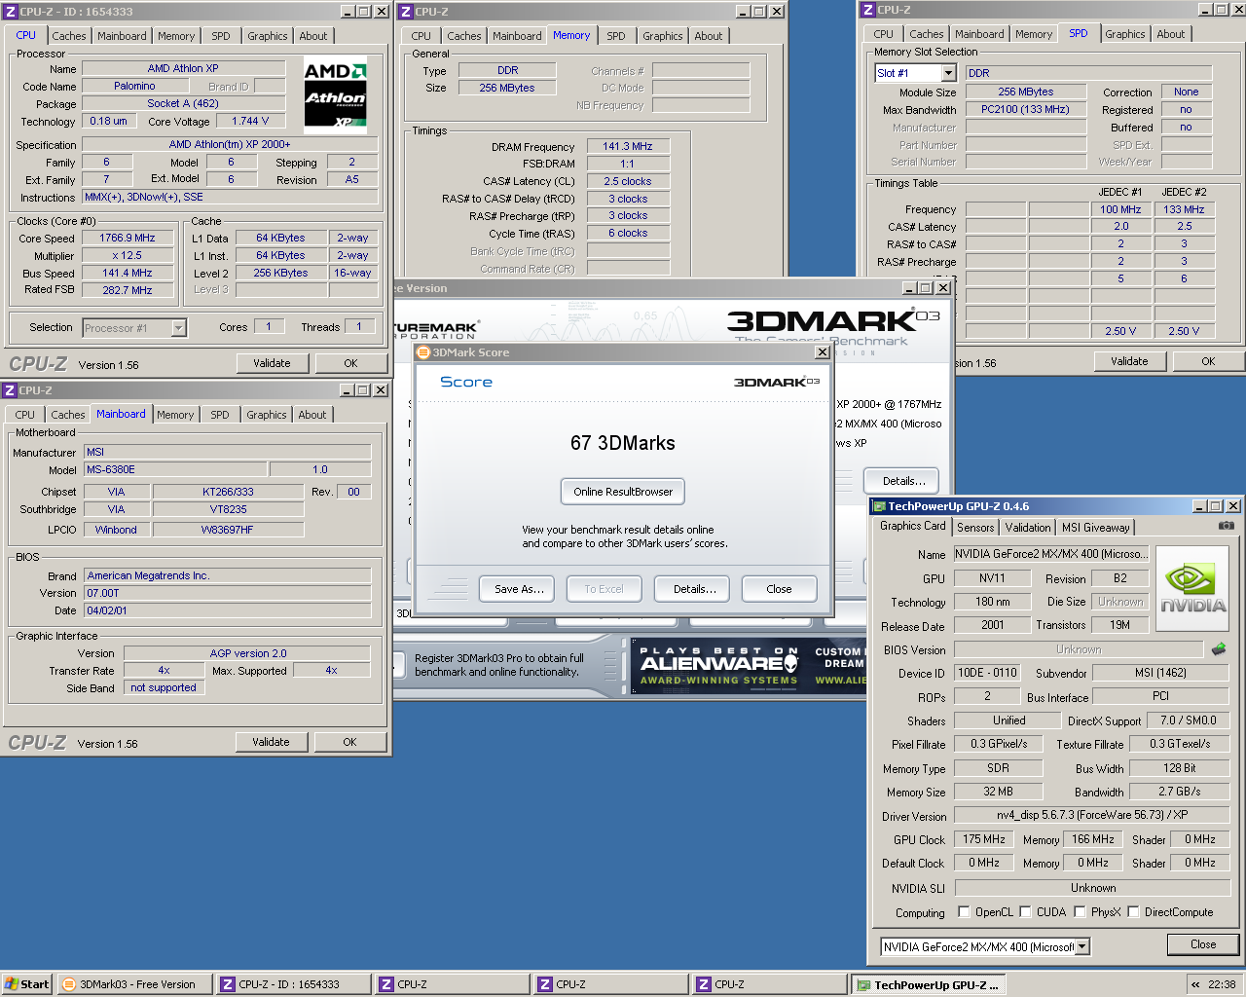Click the Alienware advertisement banner
This screenshot has height=997, width=1246.
click(748, 666)
